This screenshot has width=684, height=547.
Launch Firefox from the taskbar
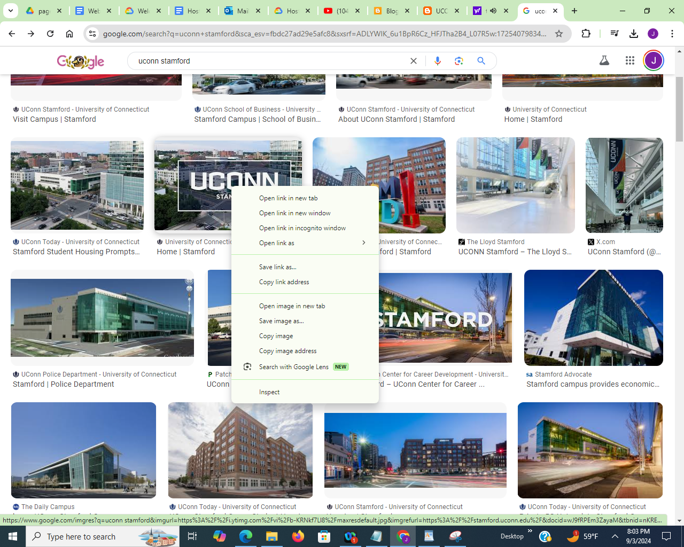point(298,536)
